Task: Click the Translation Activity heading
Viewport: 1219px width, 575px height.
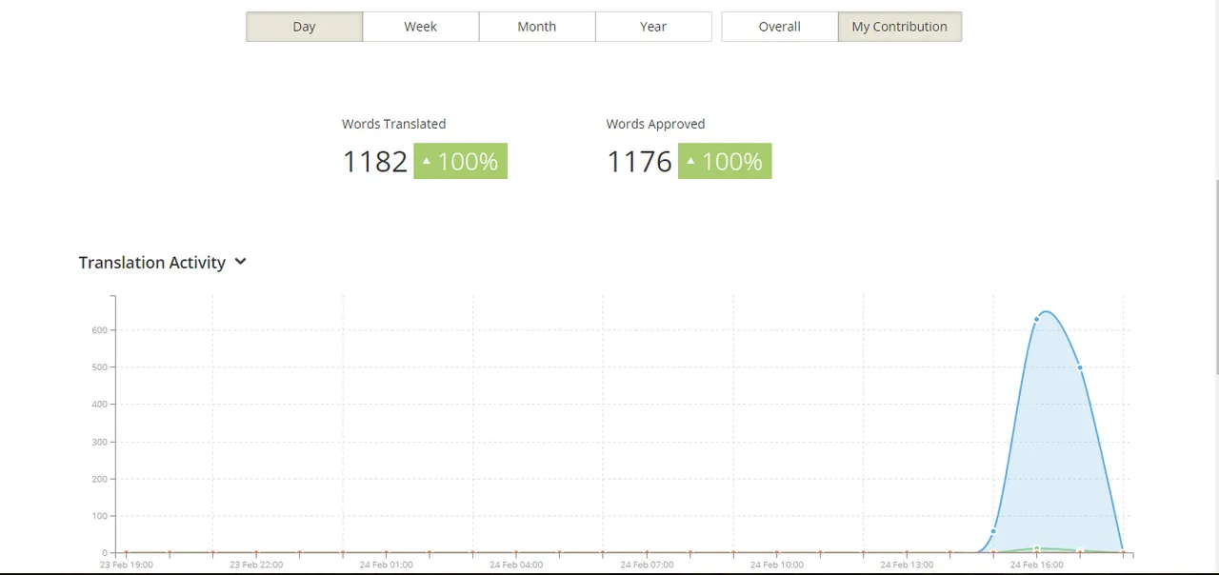Action: (152, 263)
